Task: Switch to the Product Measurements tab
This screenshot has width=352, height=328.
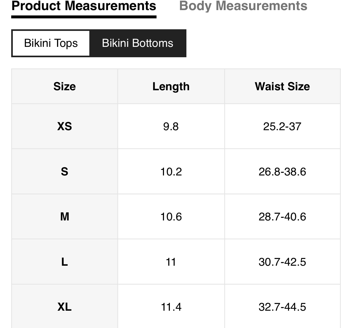Action: tap(84, 6)
